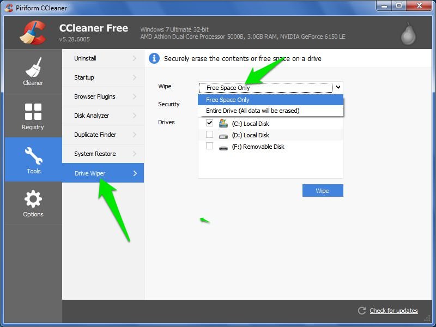Screen dimensions: 436x327
Task: Check the (C:) Local Disk checkbox
Action: click(209, 123)
